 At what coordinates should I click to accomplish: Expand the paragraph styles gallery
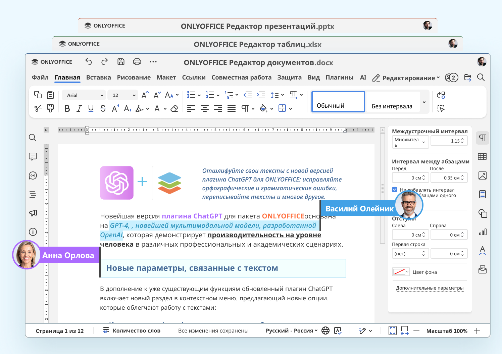[424, 102]
